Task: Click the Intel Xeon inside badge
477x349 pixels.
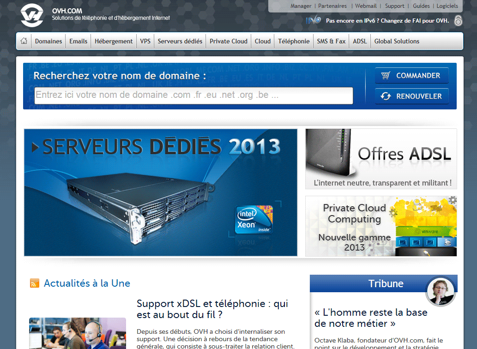Action: coord(254,220)
